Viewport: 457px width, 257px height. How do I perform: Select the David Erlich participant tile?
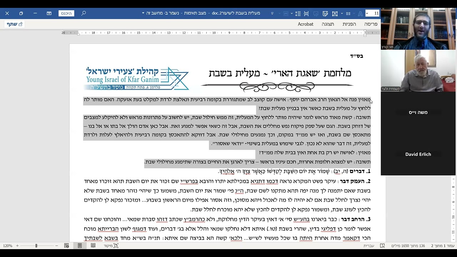tap(418, 154)
